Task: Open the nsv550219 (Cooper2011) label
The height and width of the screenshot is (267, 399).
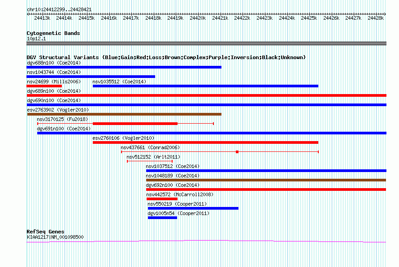Action: (177, 204)
